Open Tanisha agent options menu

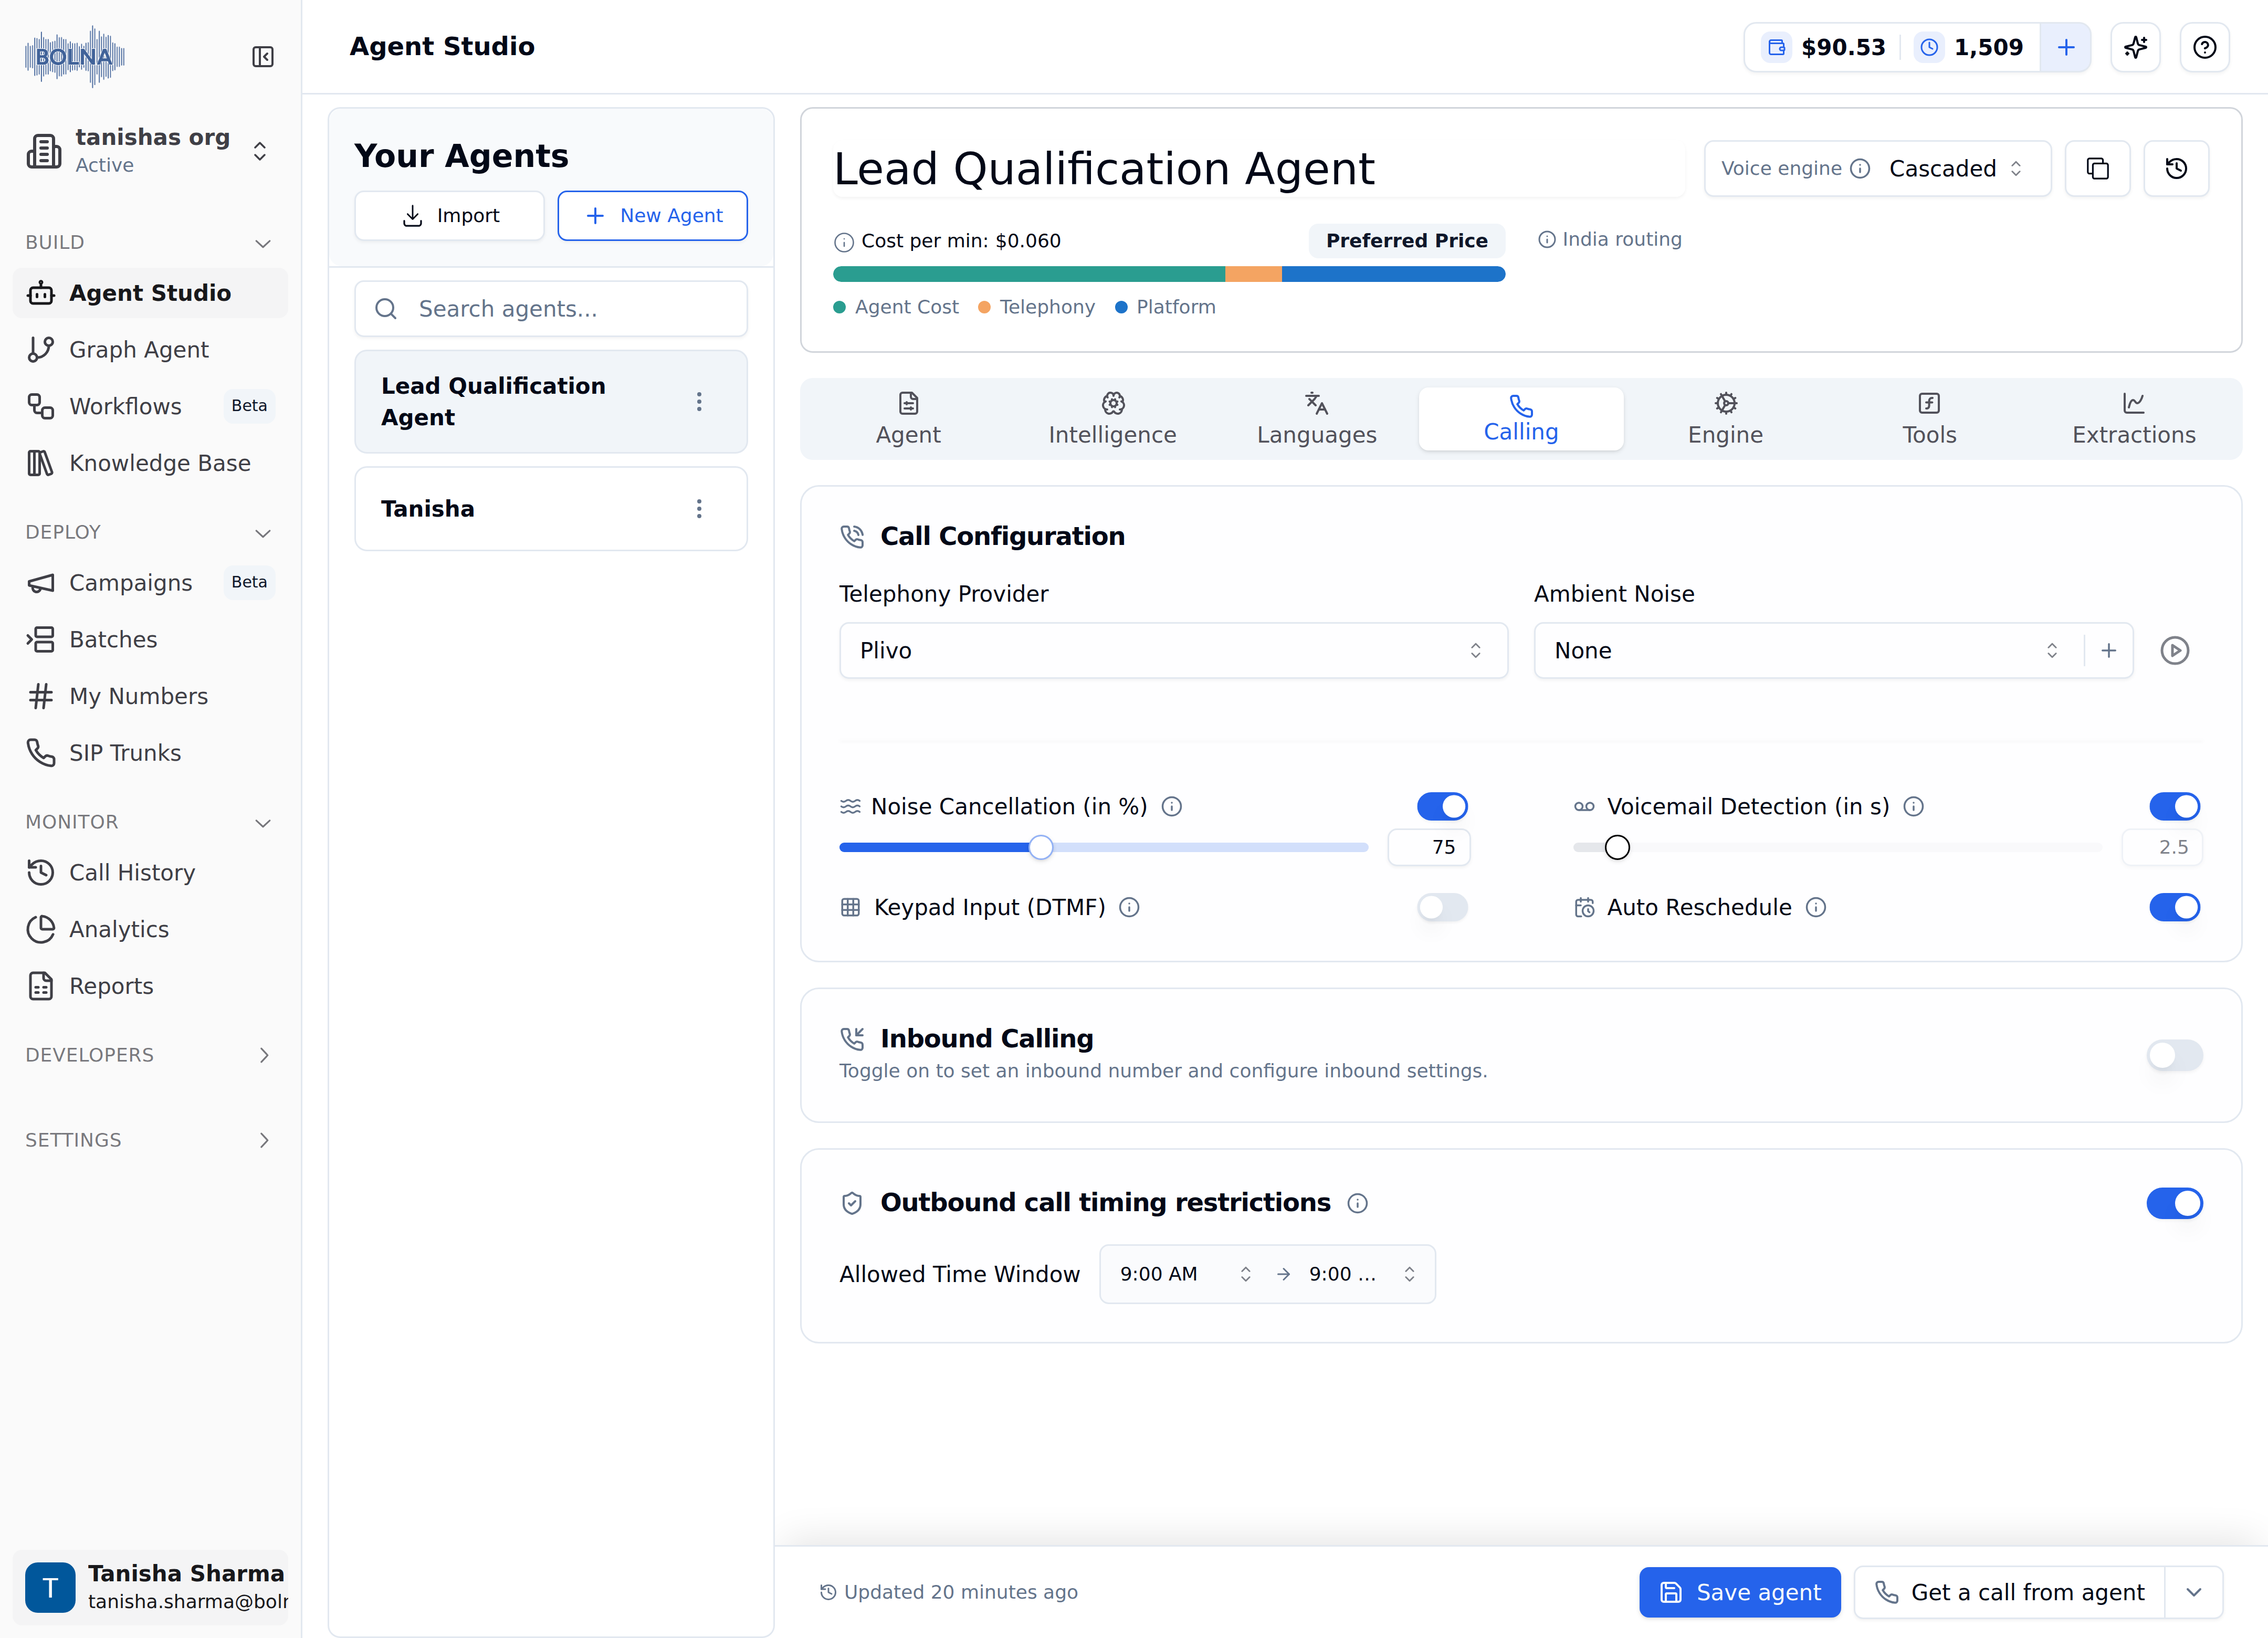pos(699,509)
